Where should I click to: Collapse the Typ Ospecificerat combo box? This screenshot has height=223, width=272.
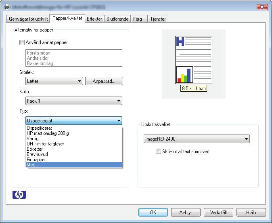click(74, 121)
